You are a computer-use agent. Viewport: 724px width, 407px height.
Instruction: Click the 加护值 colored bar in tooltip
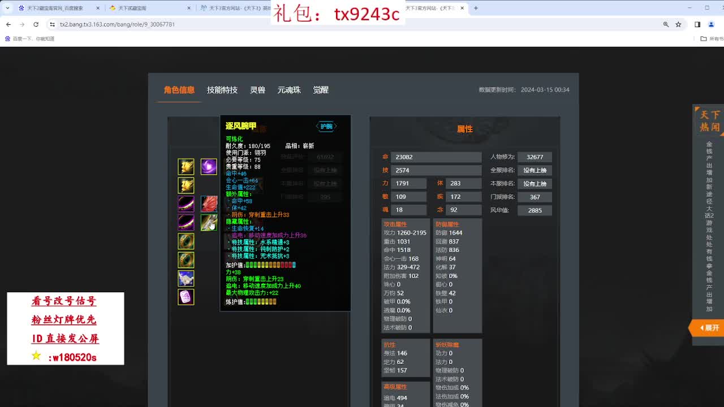(x=270, y=265)
